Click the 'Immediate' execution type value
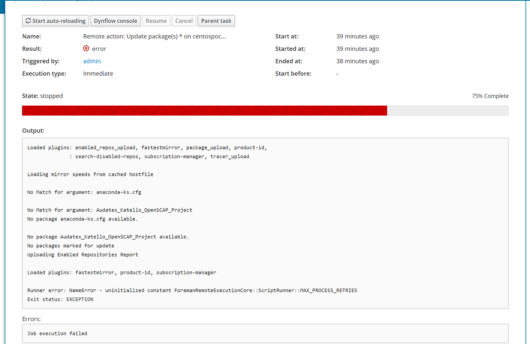530x344 pixels. tap(98, 73)
